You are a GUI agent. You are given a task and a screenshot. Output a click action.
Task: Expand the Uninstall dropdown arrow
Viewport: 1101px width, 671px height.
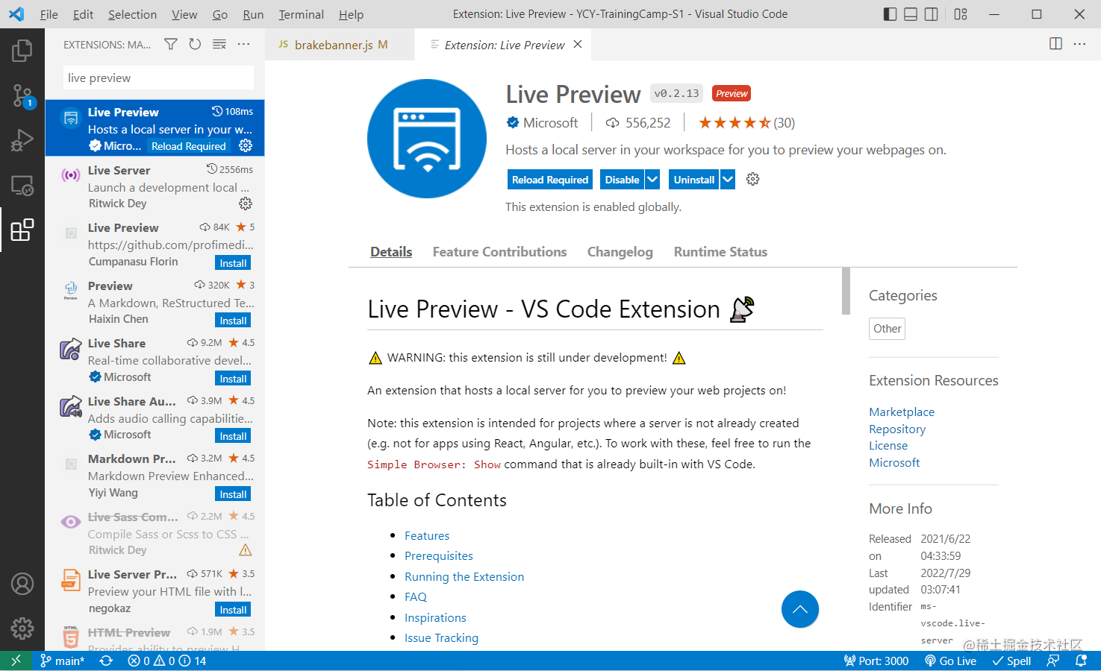[x=728, y=180]
